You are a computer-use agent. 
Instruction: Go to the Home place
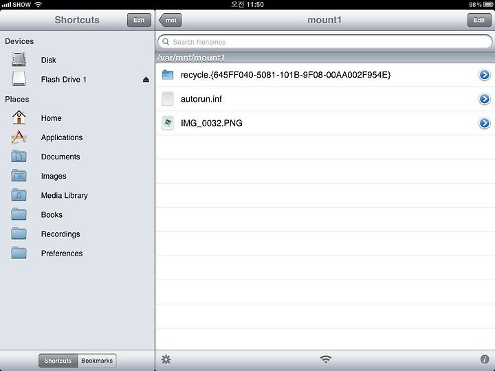pos(77,117)
